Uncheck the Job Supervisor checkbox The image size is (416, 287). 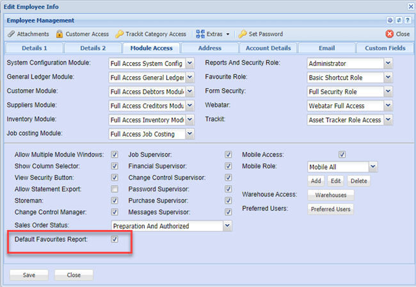pyautogui.click(x=228, y=154)
